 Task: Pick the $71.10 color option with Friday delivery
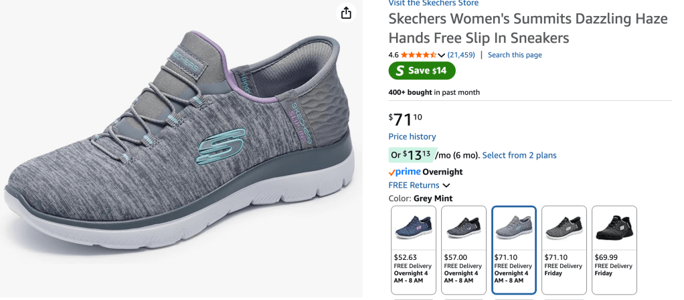[564, 249]
